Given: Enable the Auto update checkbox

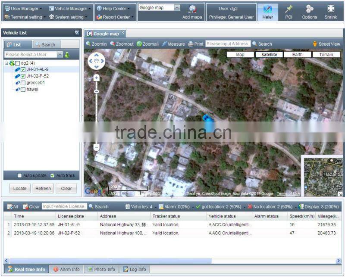Looking at the screenshot, I should (19, 175).
